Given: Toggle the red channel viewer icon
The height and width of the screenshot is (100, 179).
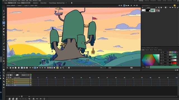Looking at the screenshot, I should point(48,68).
